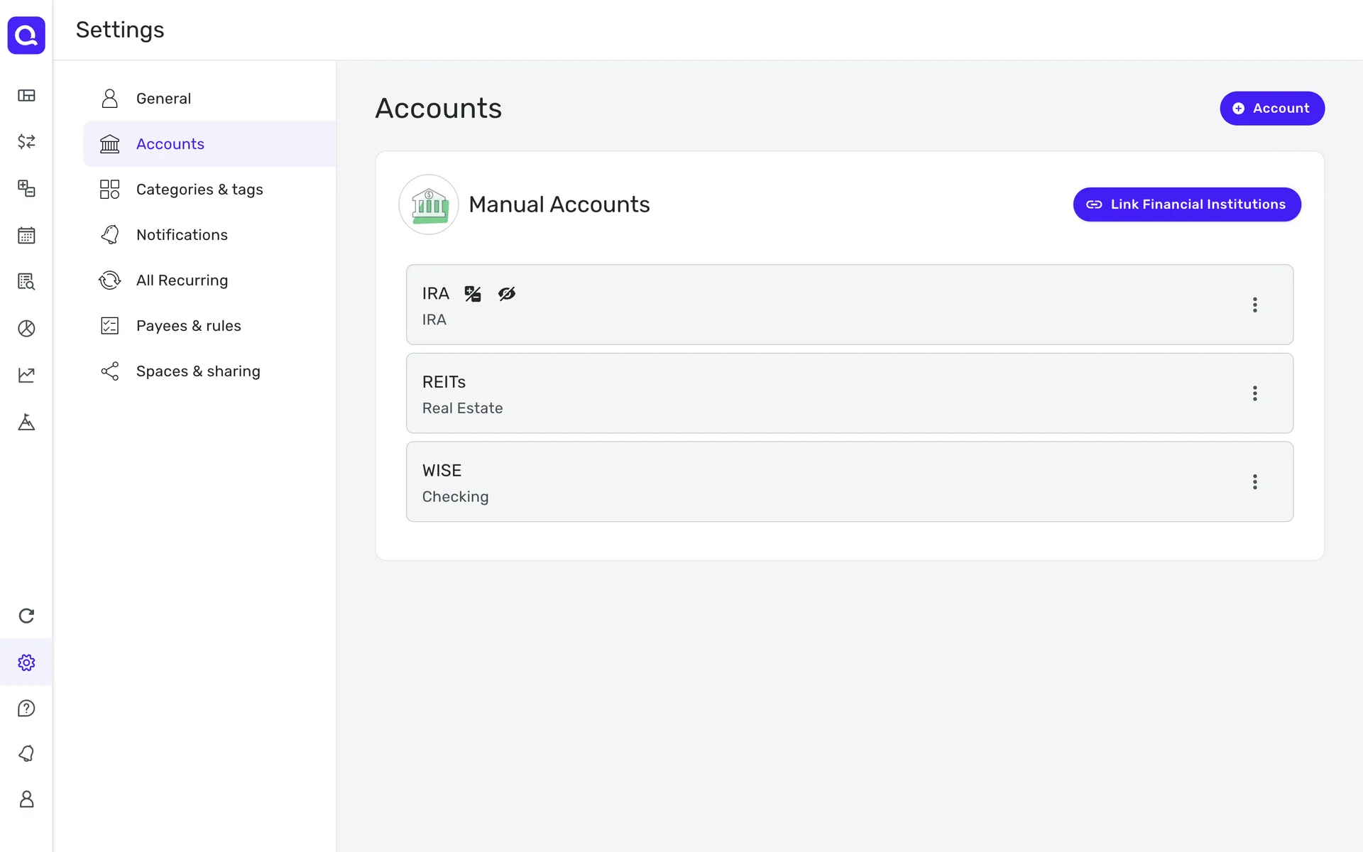Viewport: 1363px width, 852px height.
Task: Click Link Financial Institutions button
Action: pos(1186,204)
